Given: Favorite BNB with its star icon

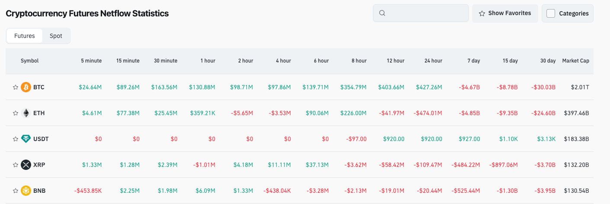Looking at the screenshot, I should click(x=16, y=191).
